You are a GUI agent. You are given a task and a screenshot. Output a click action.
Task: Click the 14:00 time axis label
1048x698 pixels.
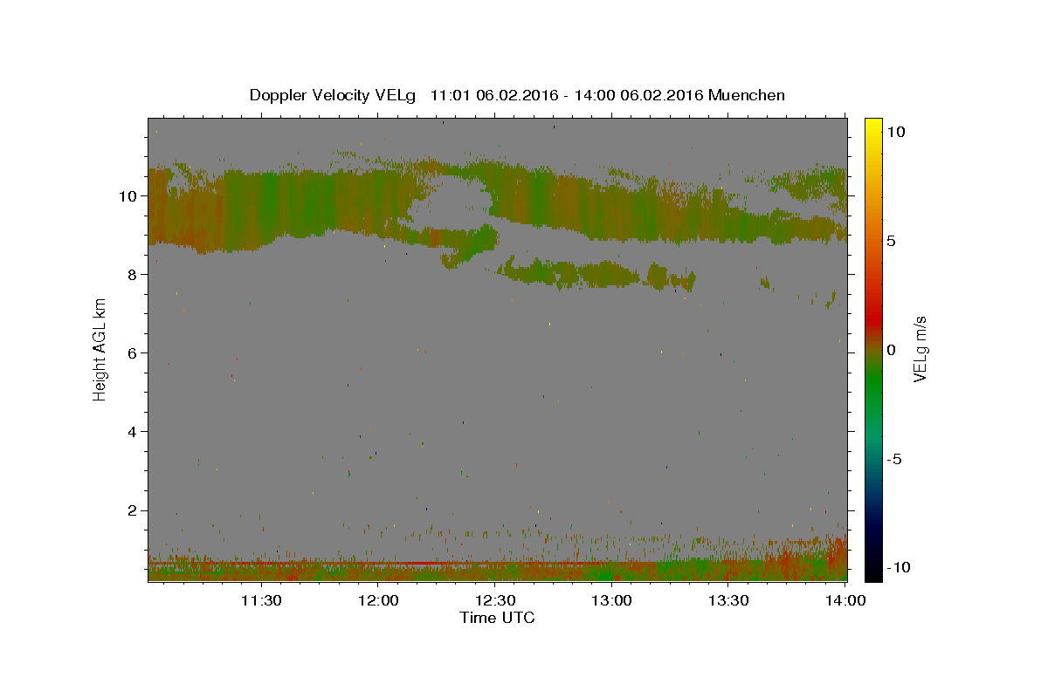pos(845,600)
